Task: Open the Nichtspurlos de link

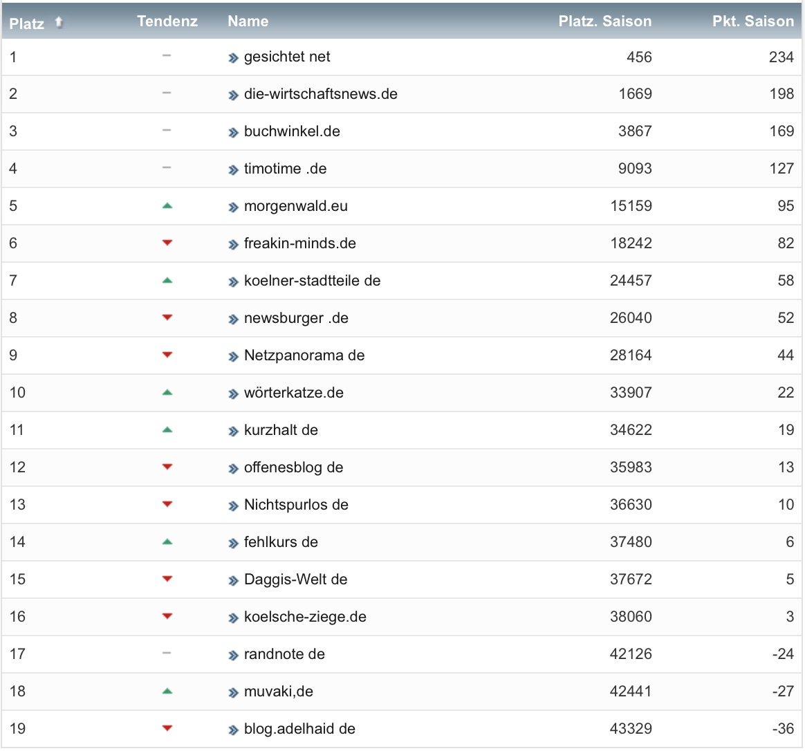Action: pyautogui.click(x=296, y=505)
